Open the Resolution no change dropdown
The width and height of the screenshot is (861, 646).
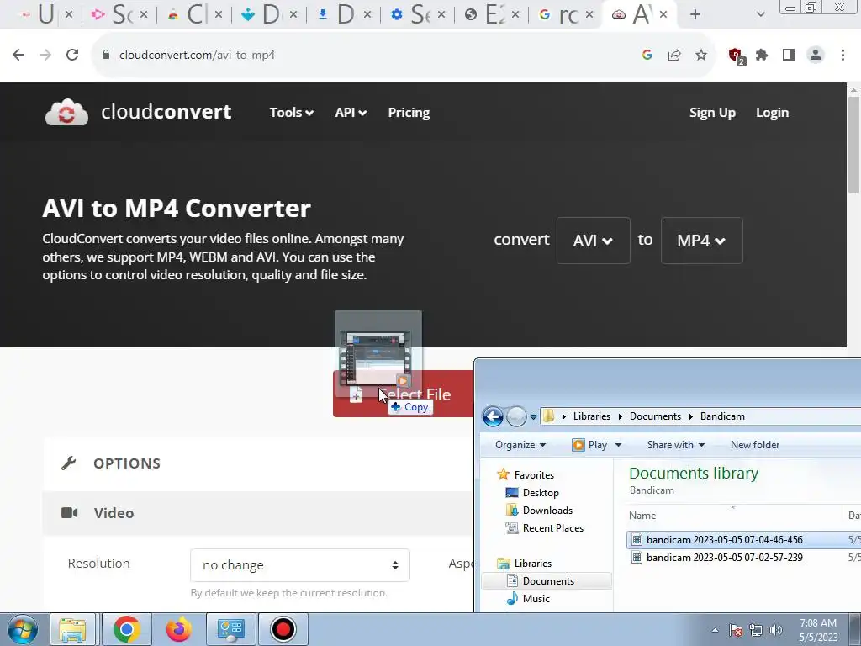[x=300, y=565]
